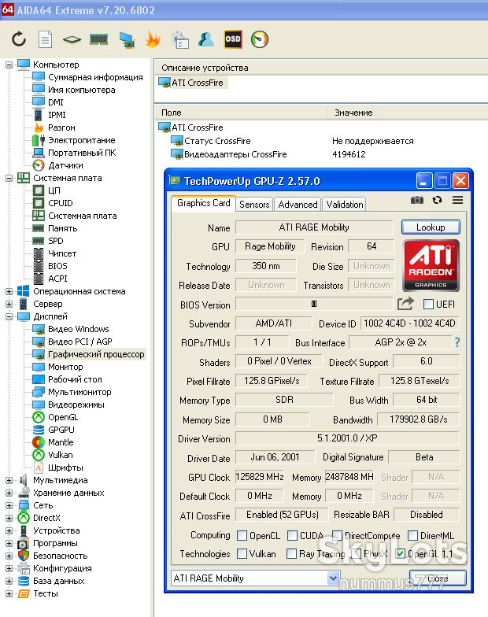
Task: Click the CPU chip toolbar icon
Action: click(72, 39)
